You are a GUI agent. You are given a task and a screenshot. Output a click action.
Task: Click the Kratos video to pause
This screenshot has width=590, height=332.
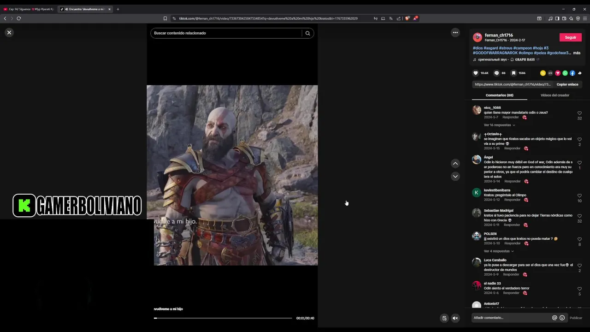click(x=232, y=175)
